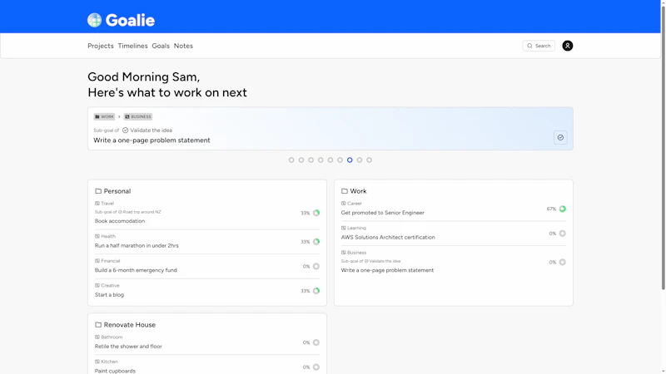The height and width of the screenshot is (374, 666).
Task: Click the Bathroom category icon
Action: click(97, 337)
